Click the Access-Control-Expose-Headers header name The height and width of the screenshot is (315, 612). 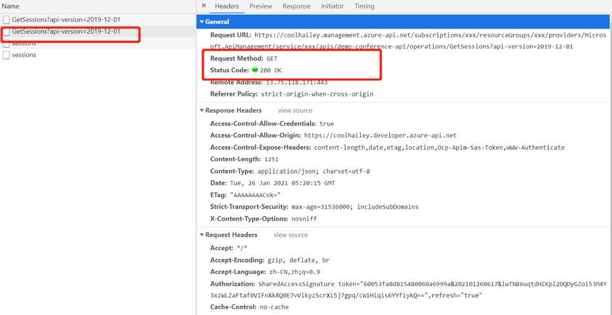pos(260,147)
